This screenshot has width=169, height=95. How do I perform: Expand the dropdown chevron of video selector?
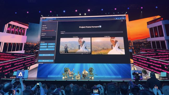[122, 32]
